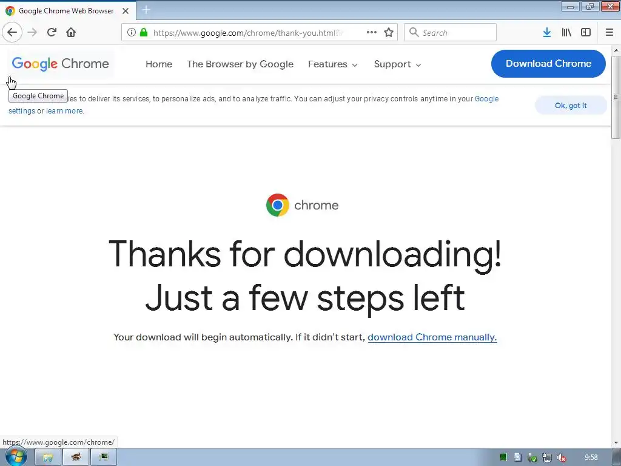Screen dimensions: 621x466
Task: Open page actions three-dots menu
Action: tap(372, 32)
